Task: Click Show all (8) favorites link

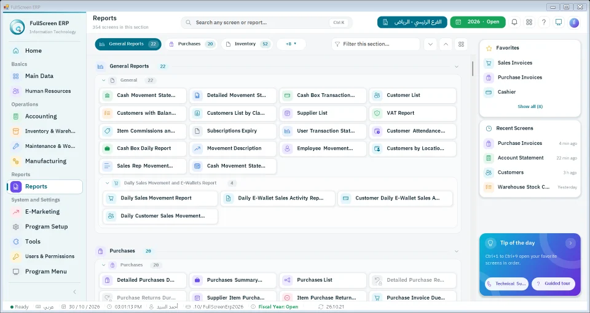Action: click(x=530, y=107)
